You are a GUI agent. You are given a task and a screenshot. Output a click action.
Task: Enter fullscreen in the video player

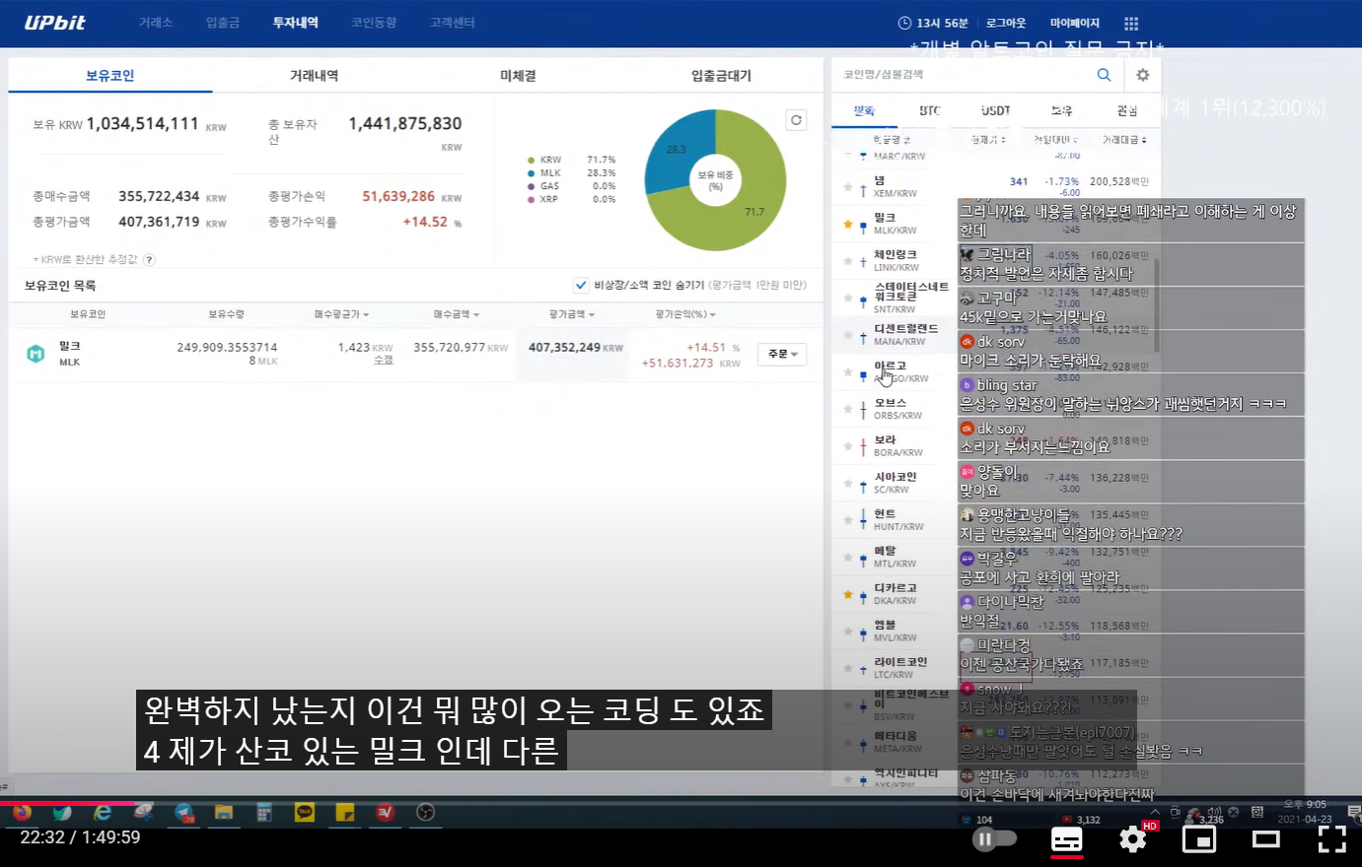pyautogui.click(x=1332, y=839)
